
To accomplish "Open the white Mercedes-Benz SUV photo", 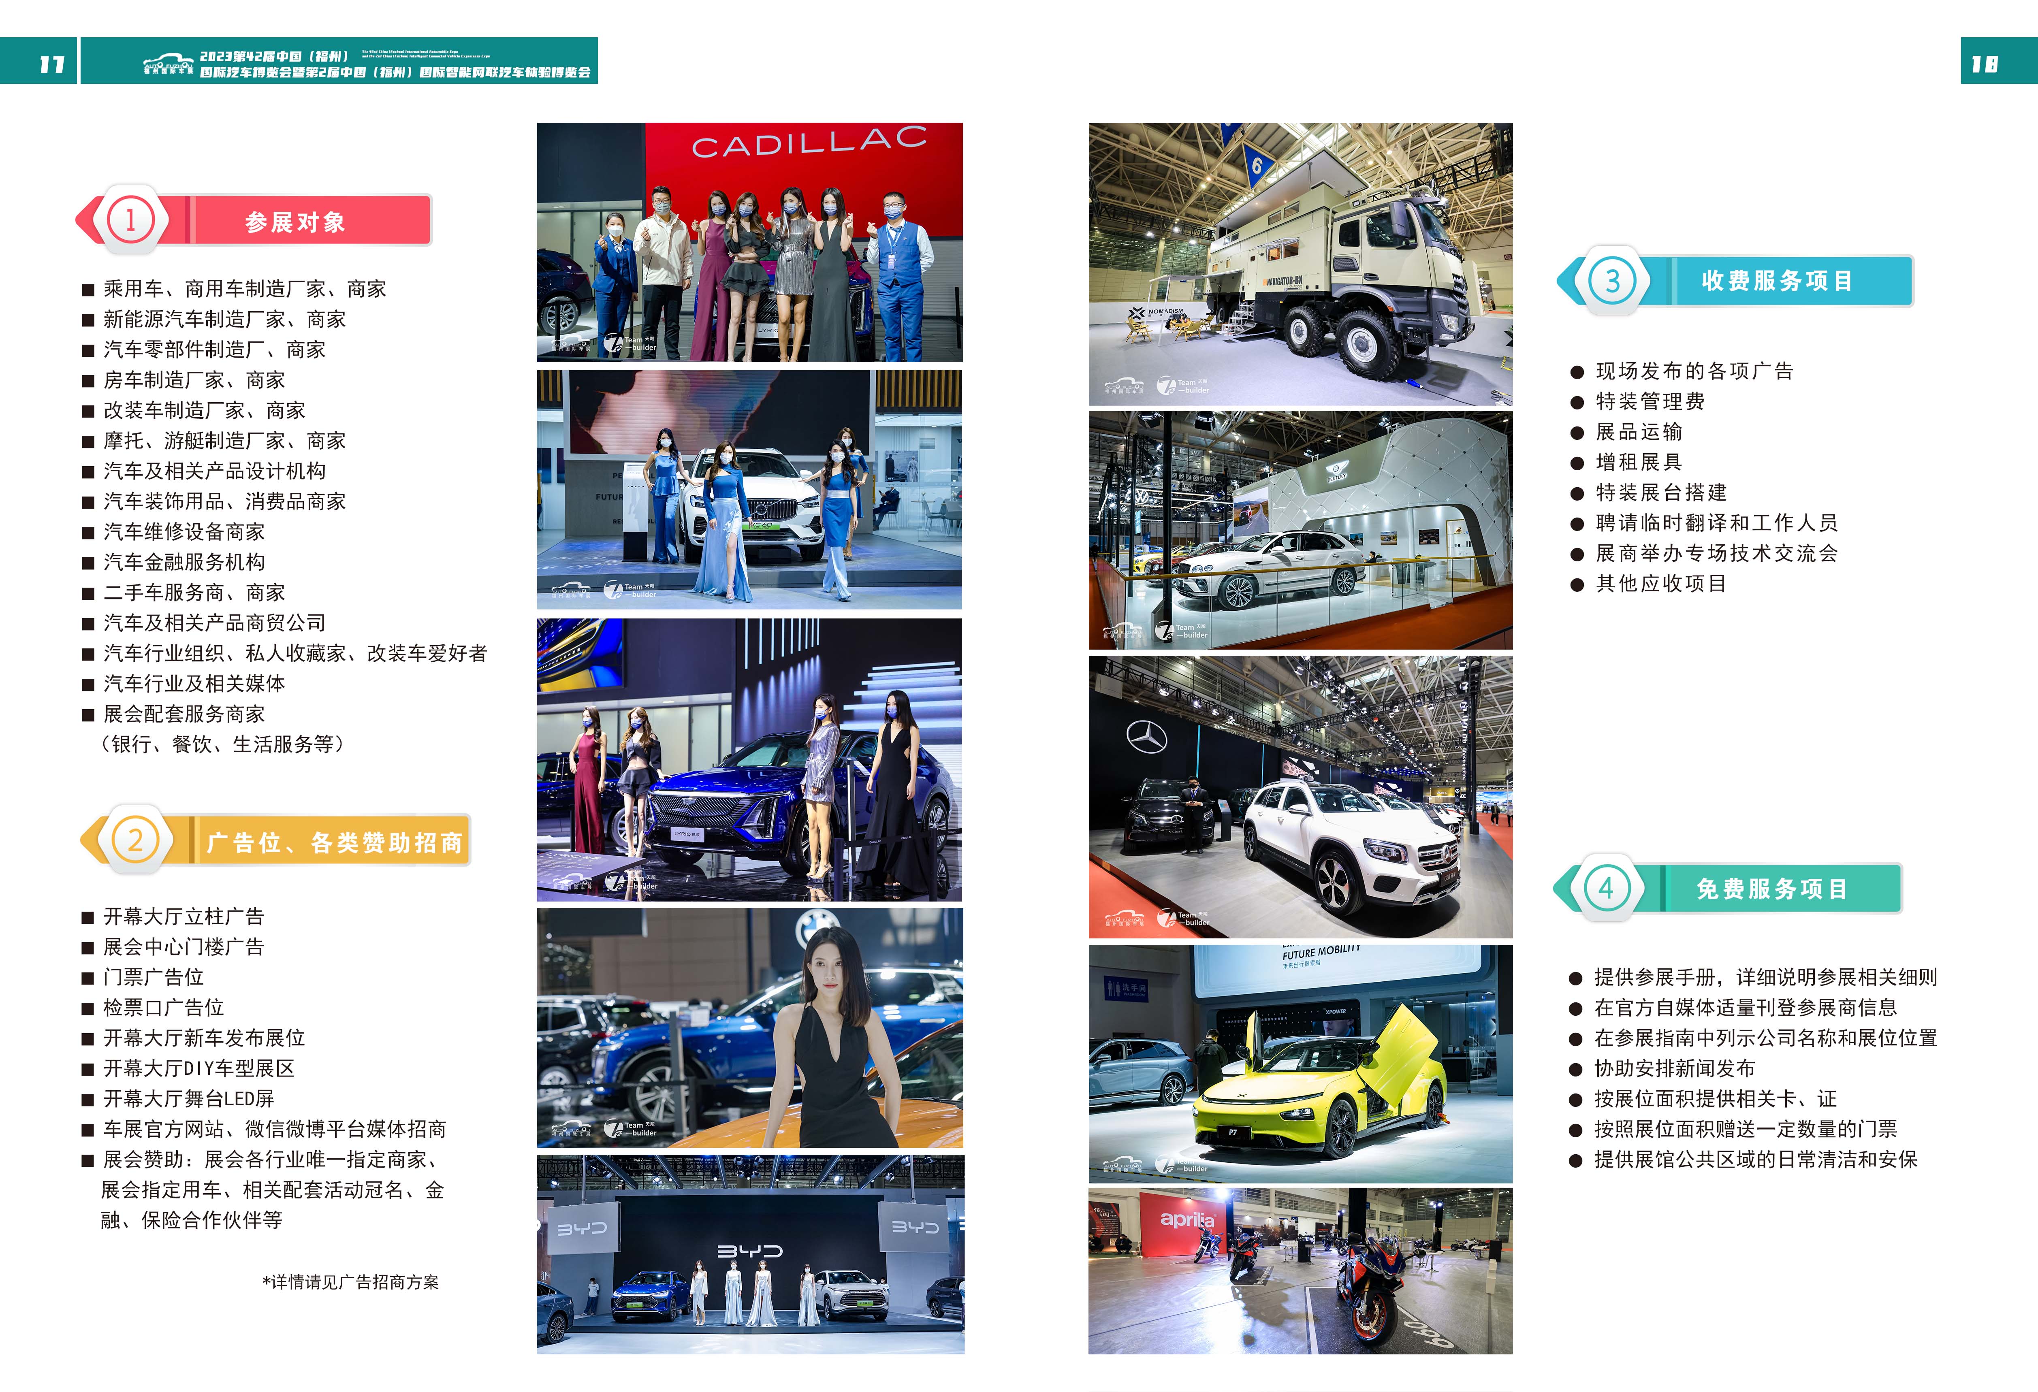I will [1300, 797].
